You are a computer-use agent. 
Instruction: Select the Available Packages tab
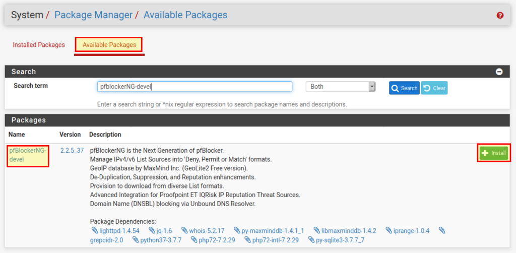pyautogui.click(x=109, y=45)
